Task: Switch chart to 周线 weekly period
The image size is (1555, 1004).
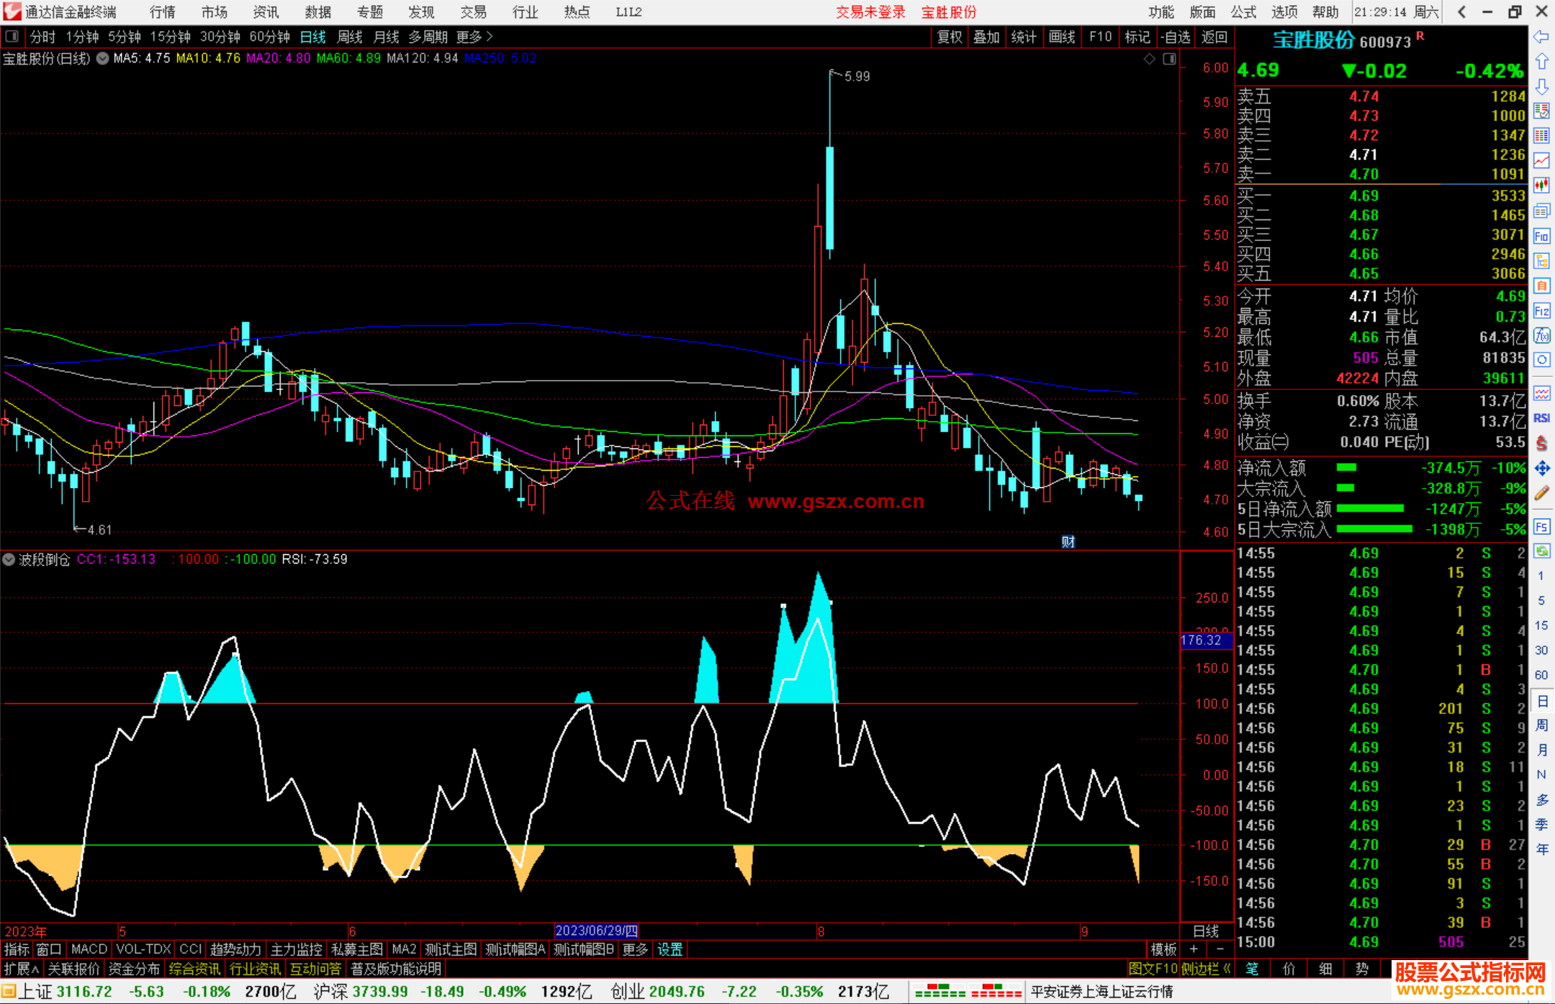Action: 350,37
